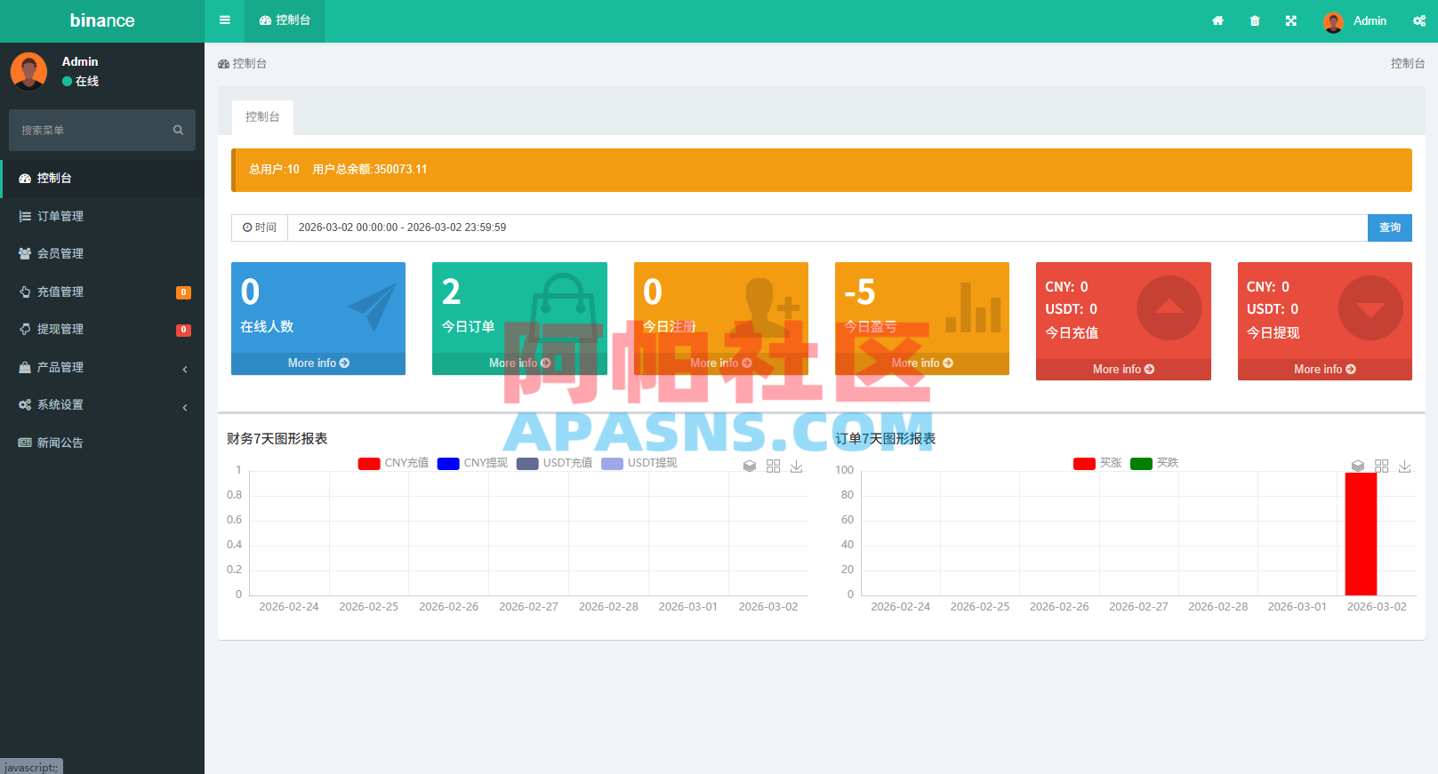The height and width of the screenshot is (774, 1438).
Task: Open More info under 今日订单
Action: click(519, 363)
